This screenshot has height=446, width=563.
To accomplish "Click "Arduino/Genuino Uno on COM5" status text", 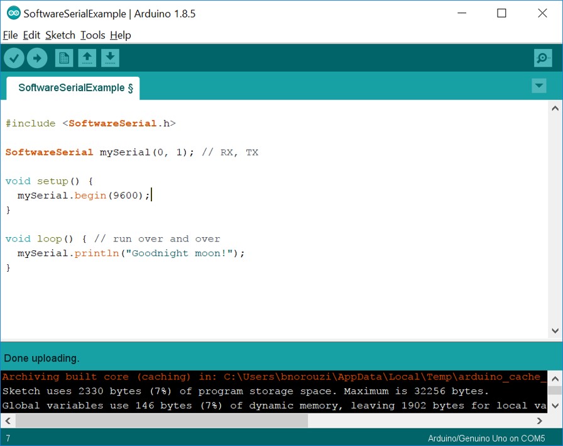I will pos(486,438).
